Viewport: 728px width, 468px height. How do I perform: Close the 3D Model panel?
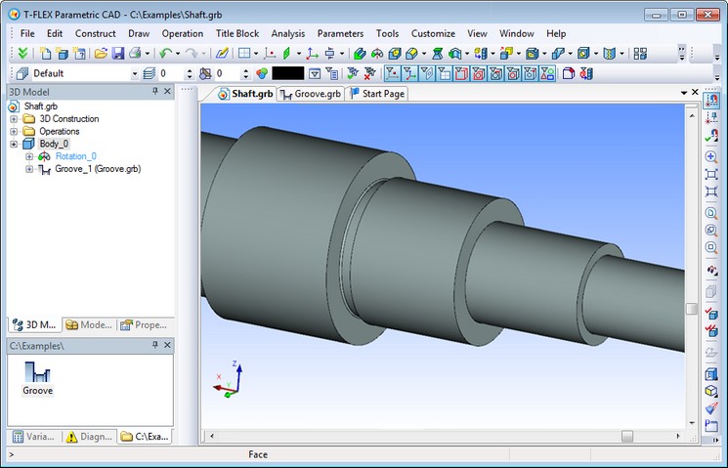tap(167, 91)
